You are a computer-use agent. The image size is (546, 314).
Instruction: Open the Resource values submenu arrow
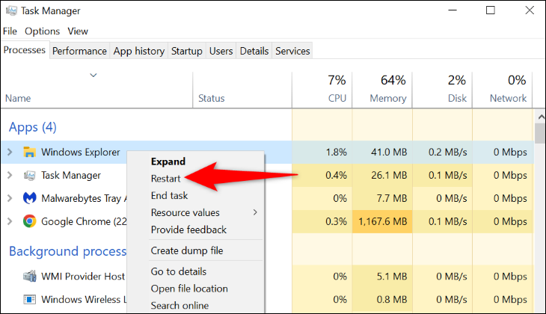(255, 212)
